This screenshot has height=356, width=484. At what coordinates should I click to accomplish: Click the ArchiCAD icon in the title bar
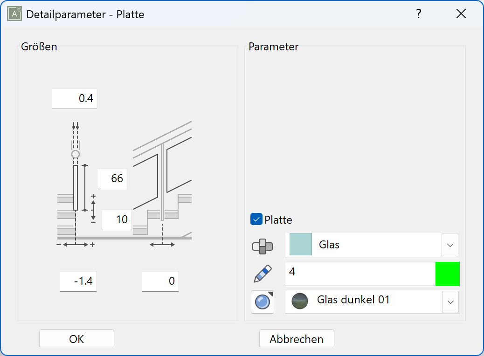click(14, 14)
